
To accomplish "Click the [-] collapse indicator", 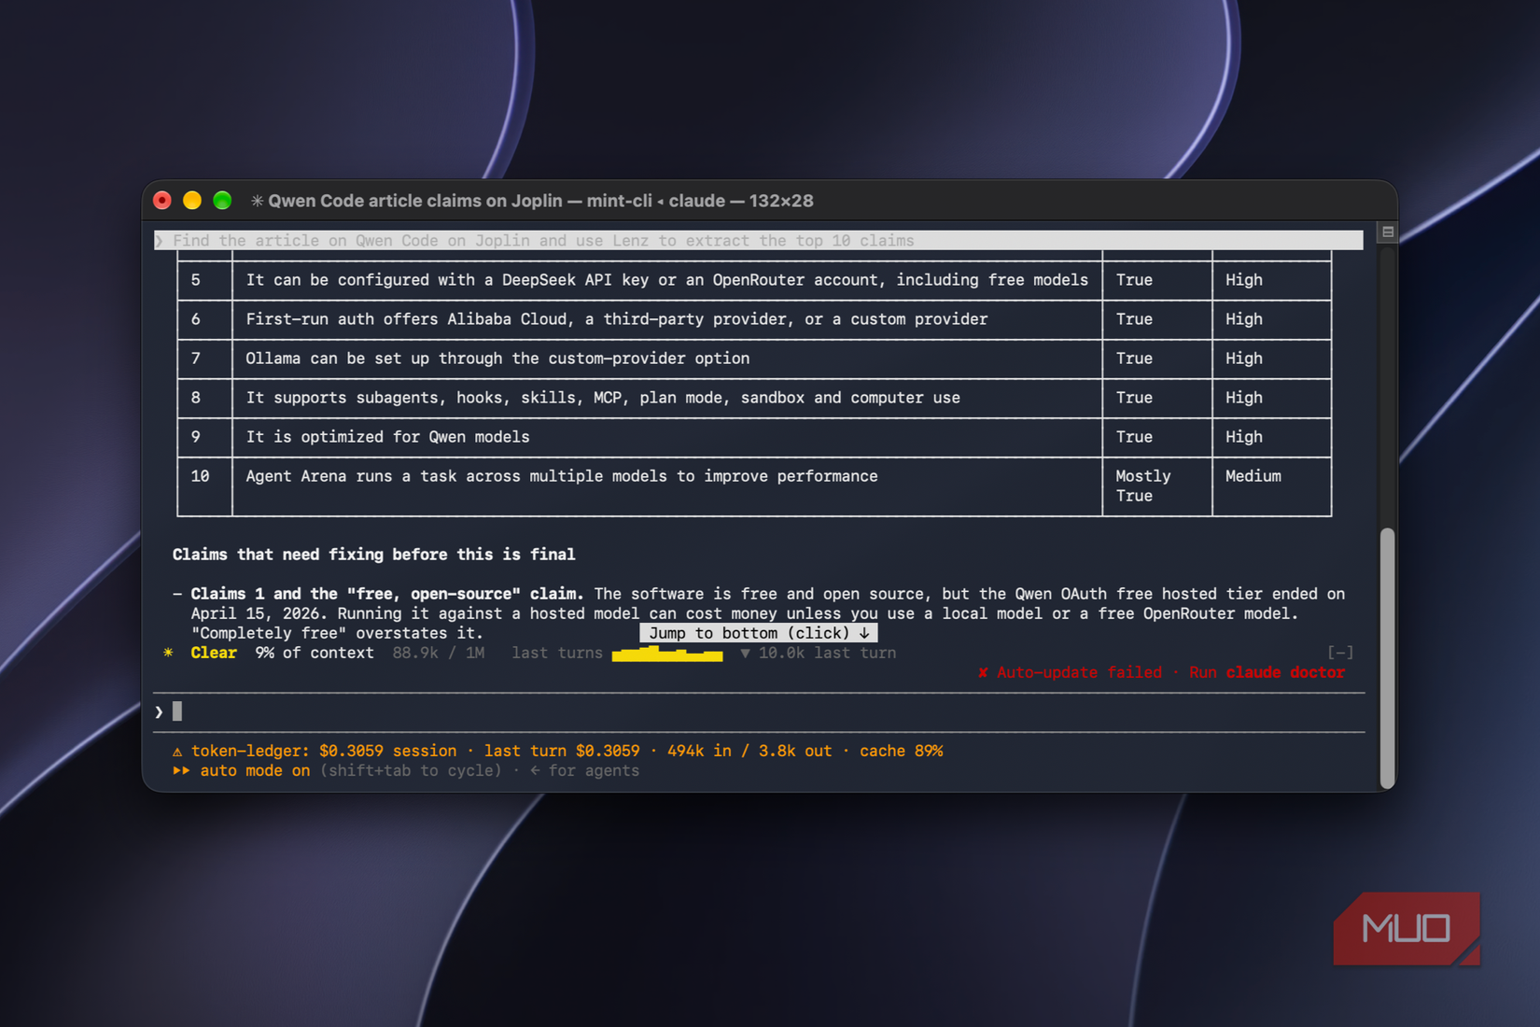I will pos(1340,653).
